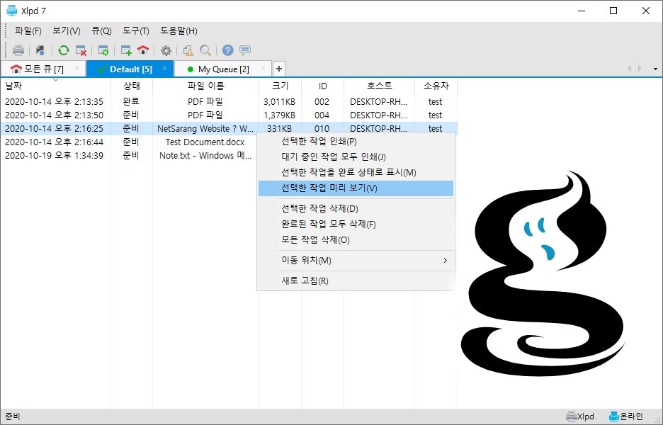The image size is (663, 425).
Task: Click the ID 002 cell
Action: (322, 101)
